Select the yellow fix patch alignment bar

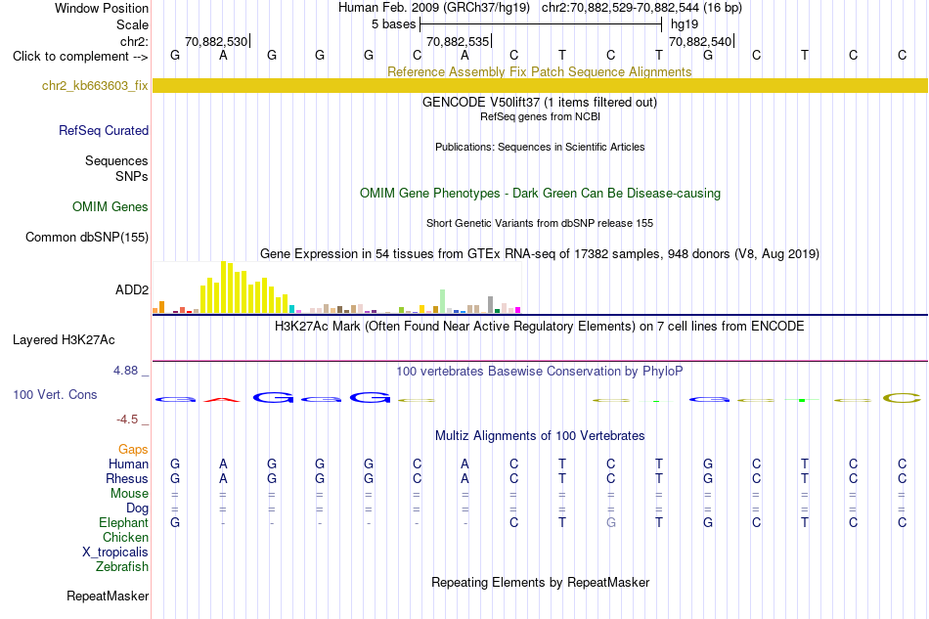click(540, 85)
